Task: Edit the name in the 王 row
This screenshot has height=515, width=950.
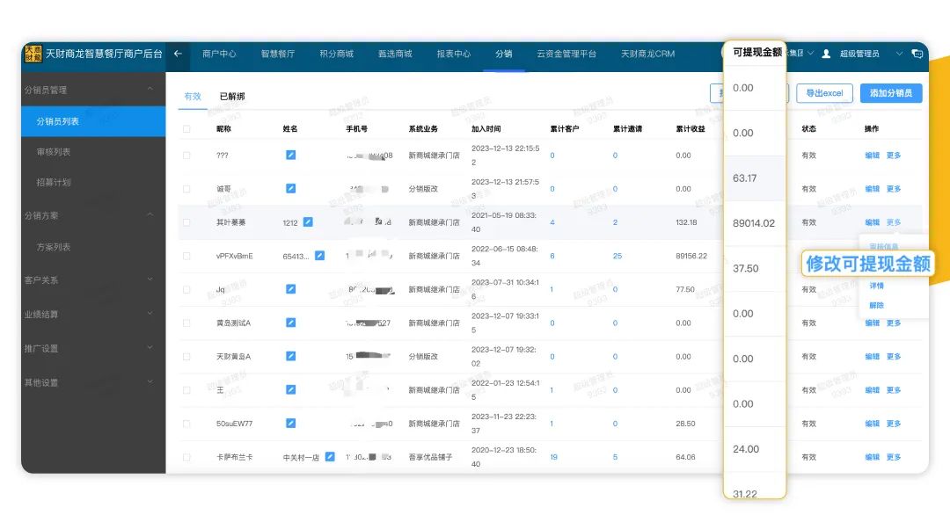Action: [x=291, y=389]
